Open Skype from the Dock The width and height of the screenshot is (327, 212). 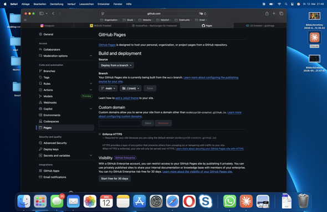[x=206, y=201]
